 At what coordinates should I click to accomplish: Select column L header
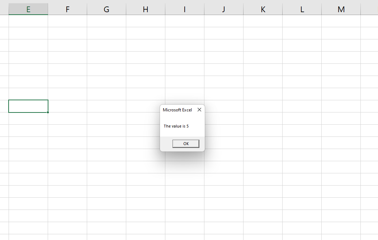point(302,9)
